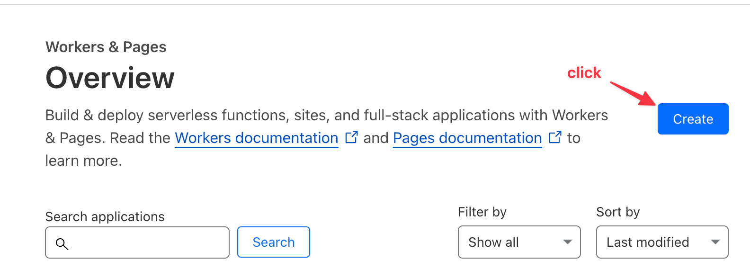Click the red arrow annotation pointing to Create
The height and width of the screenshot is (269, 750).
point(633,93)
